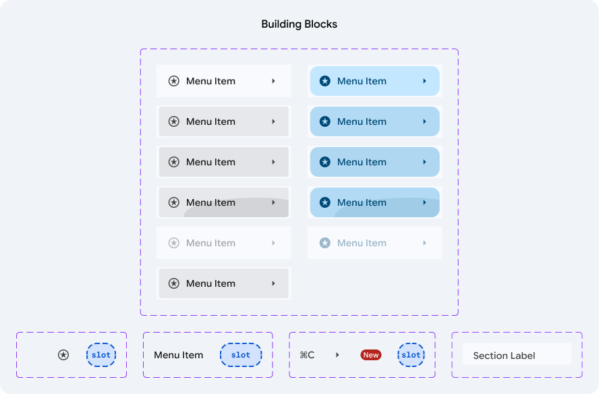
Task: Click the faded blue star in disabled blue item
Action: (x=324, y=243)
